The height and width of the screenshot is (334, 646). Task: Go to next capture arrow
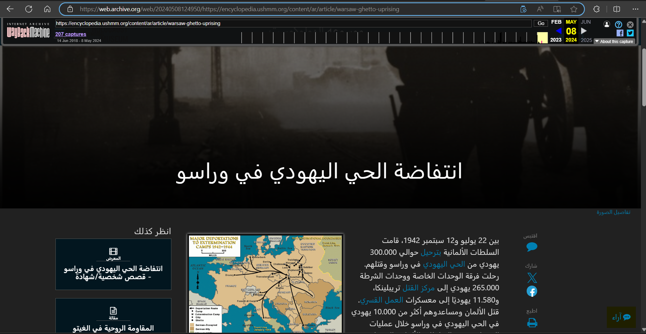point(584,31)
